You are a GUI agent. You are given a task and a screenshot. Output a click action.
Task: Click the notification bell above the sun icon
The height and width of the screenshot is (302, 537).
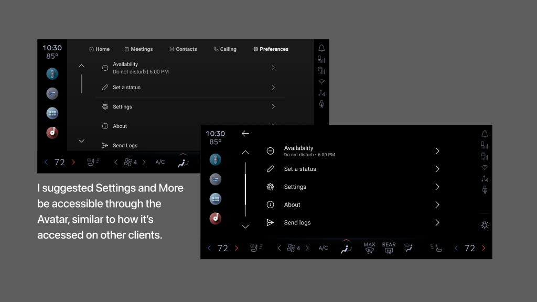pos(485,134)
